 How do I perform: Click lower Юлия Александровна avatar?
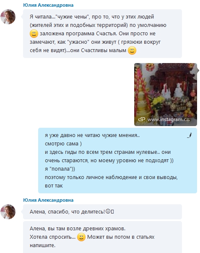8,212
